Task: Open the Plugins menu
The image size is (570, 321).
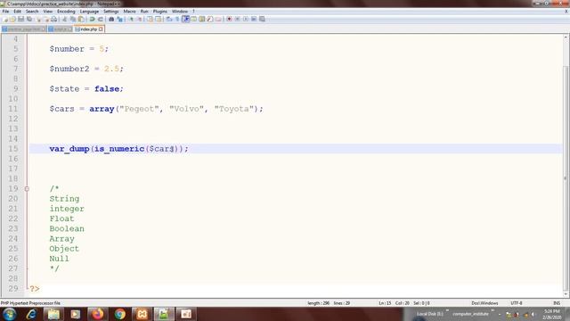Action: pos(160,12)
